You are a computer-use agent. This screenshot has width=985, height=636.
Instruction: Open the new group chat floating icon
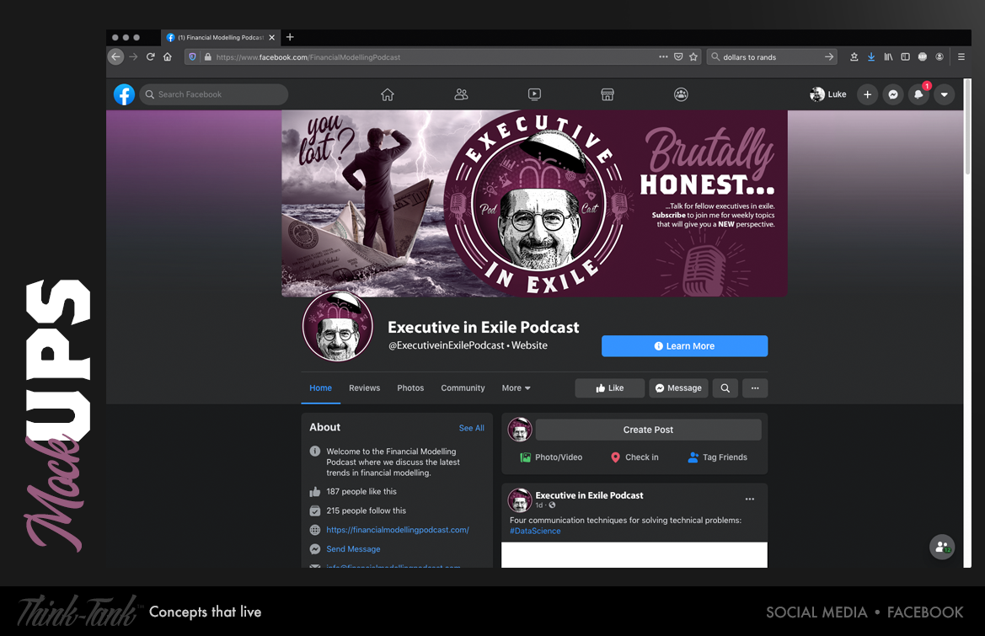pyautogui.click(x=942, y=547)
